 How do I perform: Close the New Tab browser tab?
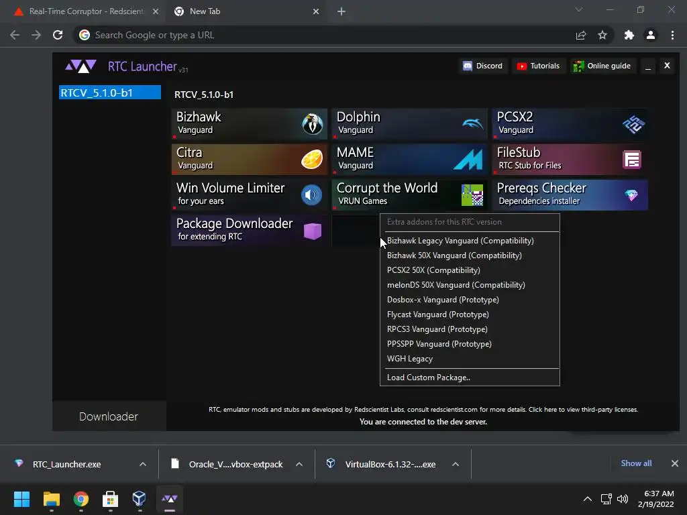[x=316, y=11]
